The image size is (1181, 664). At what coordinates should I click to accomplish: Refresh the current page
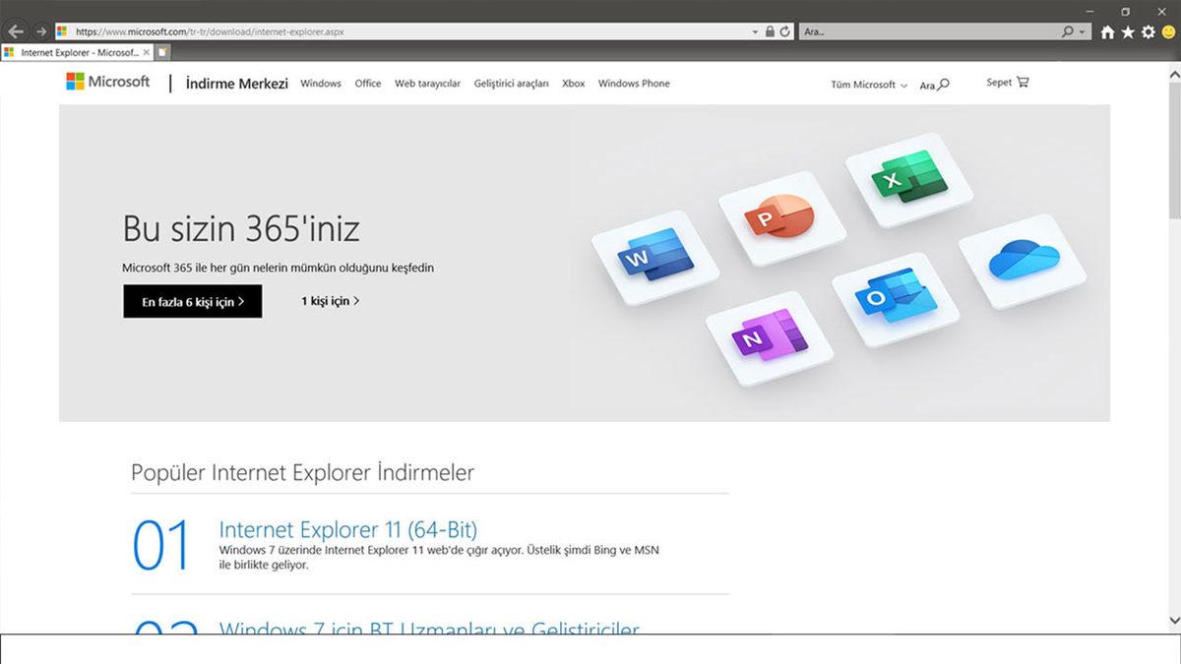pyautogui.click(x=785, y=30)
